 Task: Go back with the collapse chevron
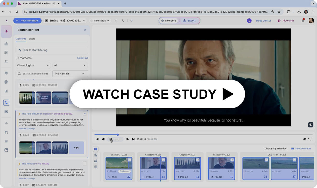(7, 21)
